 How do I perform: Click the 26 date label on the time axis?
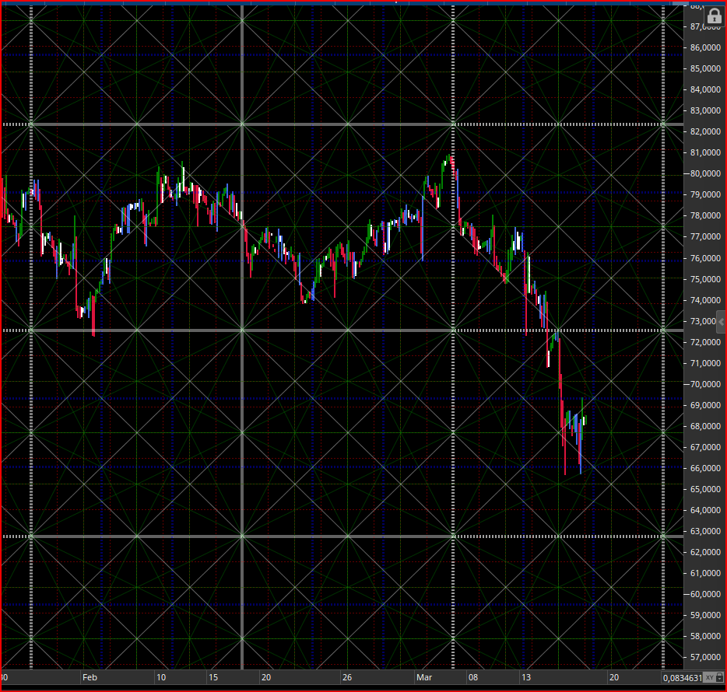(347, 677)
